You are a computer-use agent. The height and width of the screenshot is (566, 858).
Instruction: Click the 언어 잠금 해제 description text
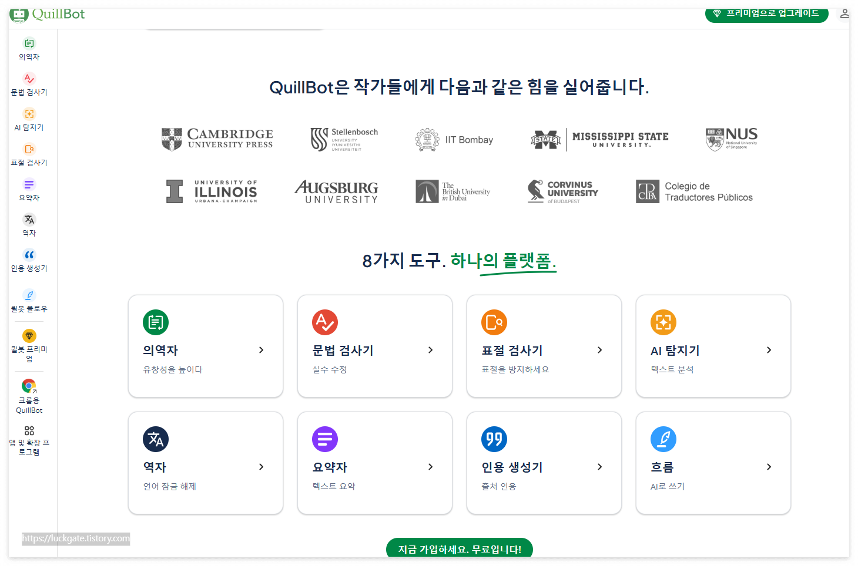point(170,486)
